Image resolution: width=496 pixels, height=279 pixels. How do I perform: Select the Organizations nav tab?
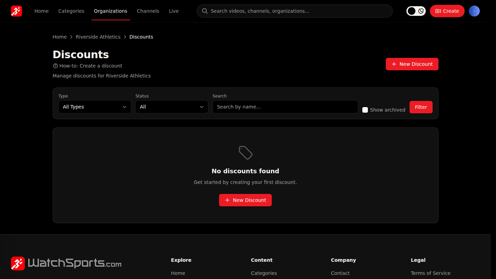111,11
